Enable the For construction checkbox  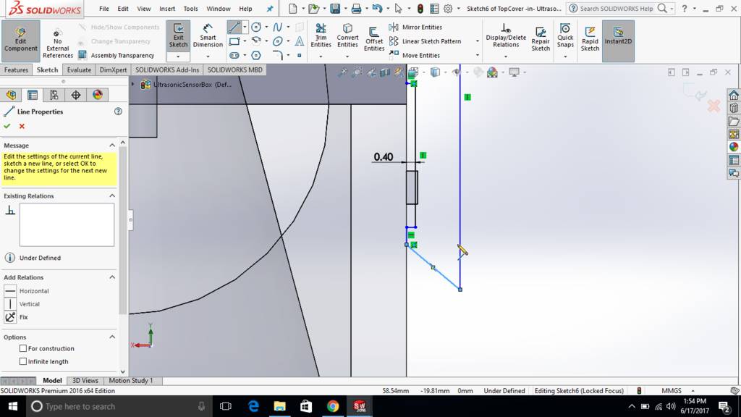[x=23, y=348]
